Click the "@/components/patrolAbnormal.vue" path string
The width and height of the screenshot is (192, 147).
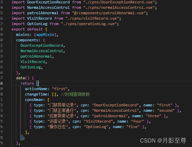(109, 13)
